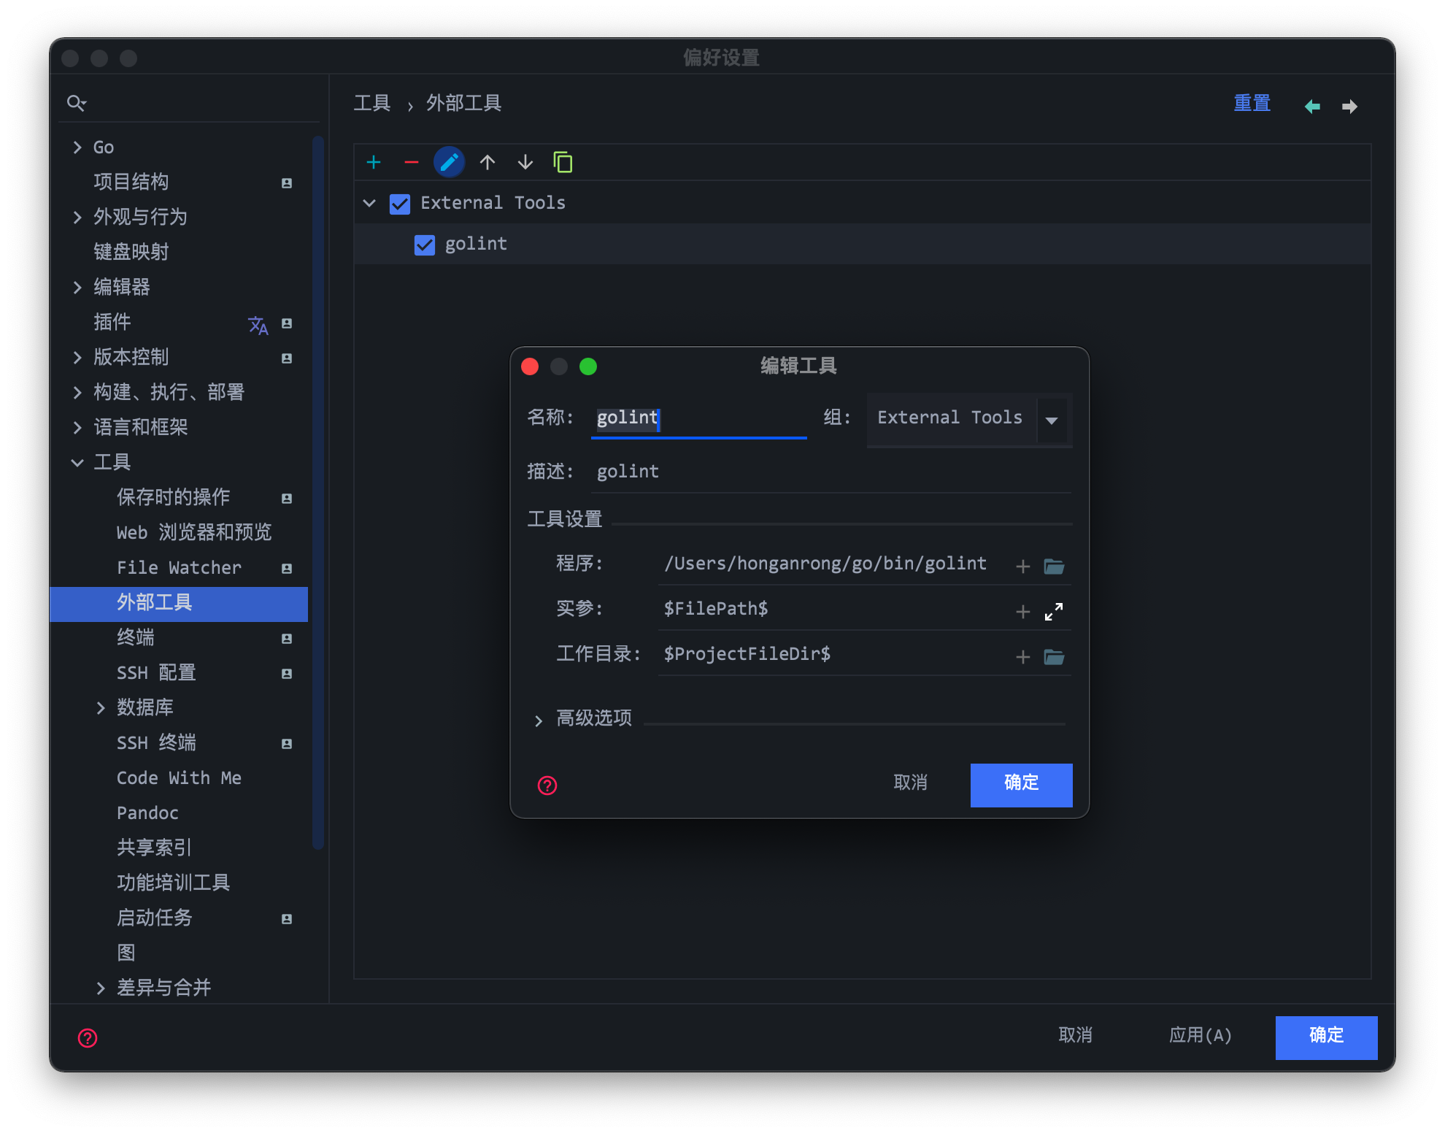Toggle the External Tools group checkbox
1445x1133 pixels.
coord(399,204)
